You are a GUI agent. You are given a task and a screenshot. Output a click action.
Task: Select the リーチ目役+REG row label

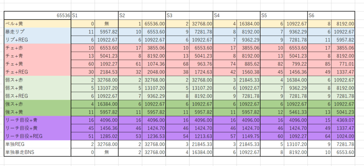(38, 135)
